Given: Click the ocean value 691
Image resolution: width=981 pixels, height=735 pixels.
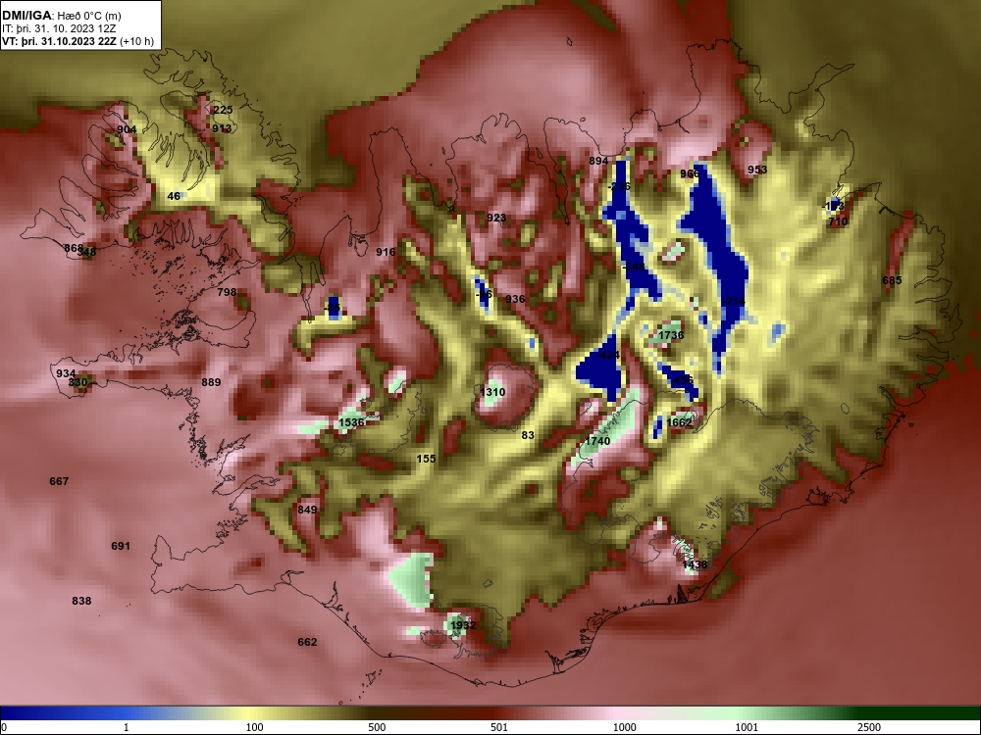Looking at the screenshot, I should click(x=120, y=546).
